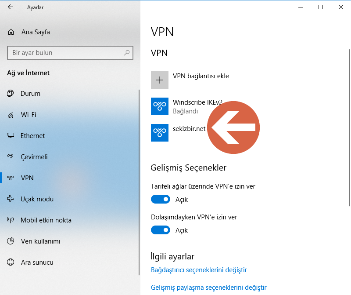Open Ethernet settings from sidebar
Screen dimensions: 351x295
(10, 135)
